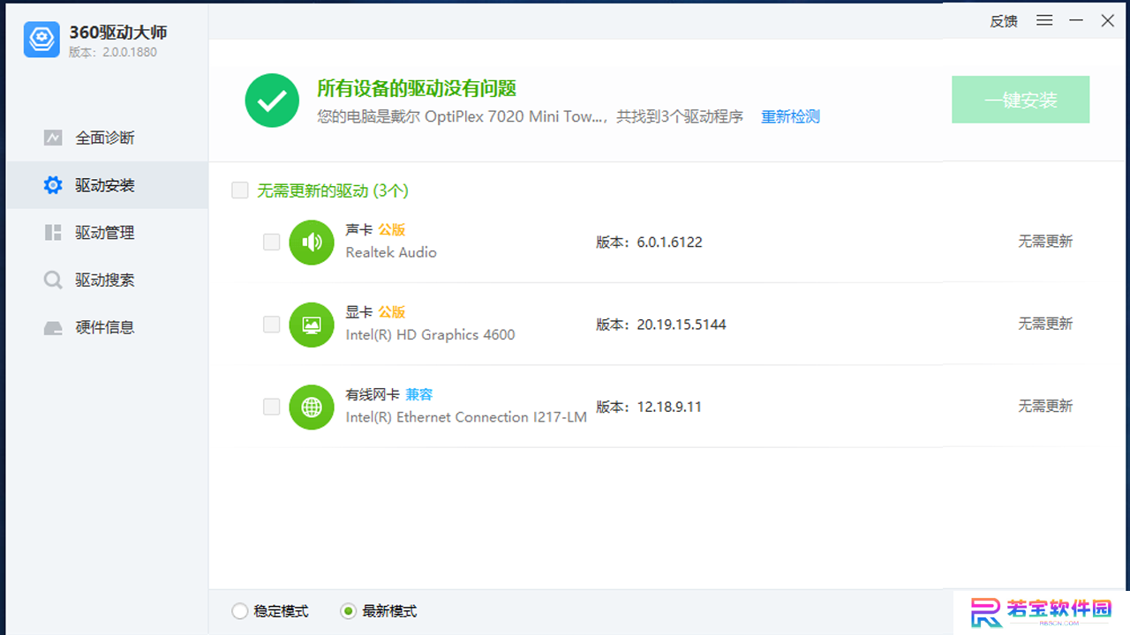
Task: Click the Intel(R) HD Graphics 4600 name
Action: click(x=430, y=335)
